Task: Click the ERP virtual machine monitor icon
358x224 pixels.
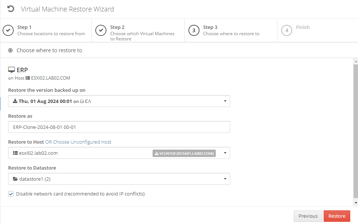Action: 11,70
